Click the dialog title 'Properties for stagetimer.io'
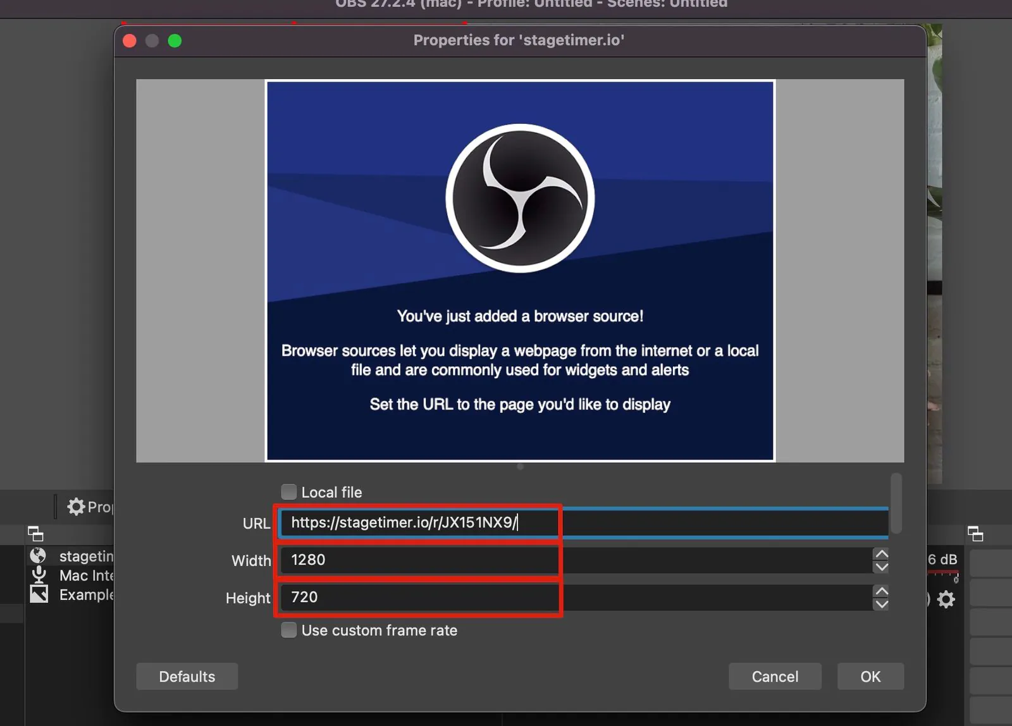This screenshot has height=726, width=1012. click(519, 39)
